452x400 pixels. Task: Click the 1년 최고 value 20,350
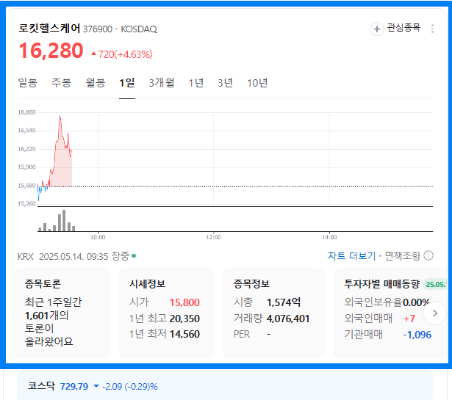pyautogui.click(x=184, y=319)
